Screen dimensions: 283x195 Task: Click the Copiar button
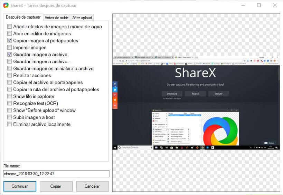click(x=56, y=186)
